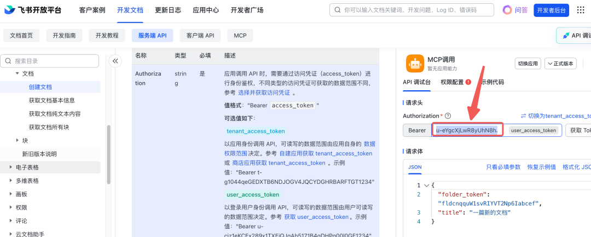Collapse the JSON line 1 fold arrow
Image resolution: width=591 pixels, height=237 pixels.
coord(427,186)
